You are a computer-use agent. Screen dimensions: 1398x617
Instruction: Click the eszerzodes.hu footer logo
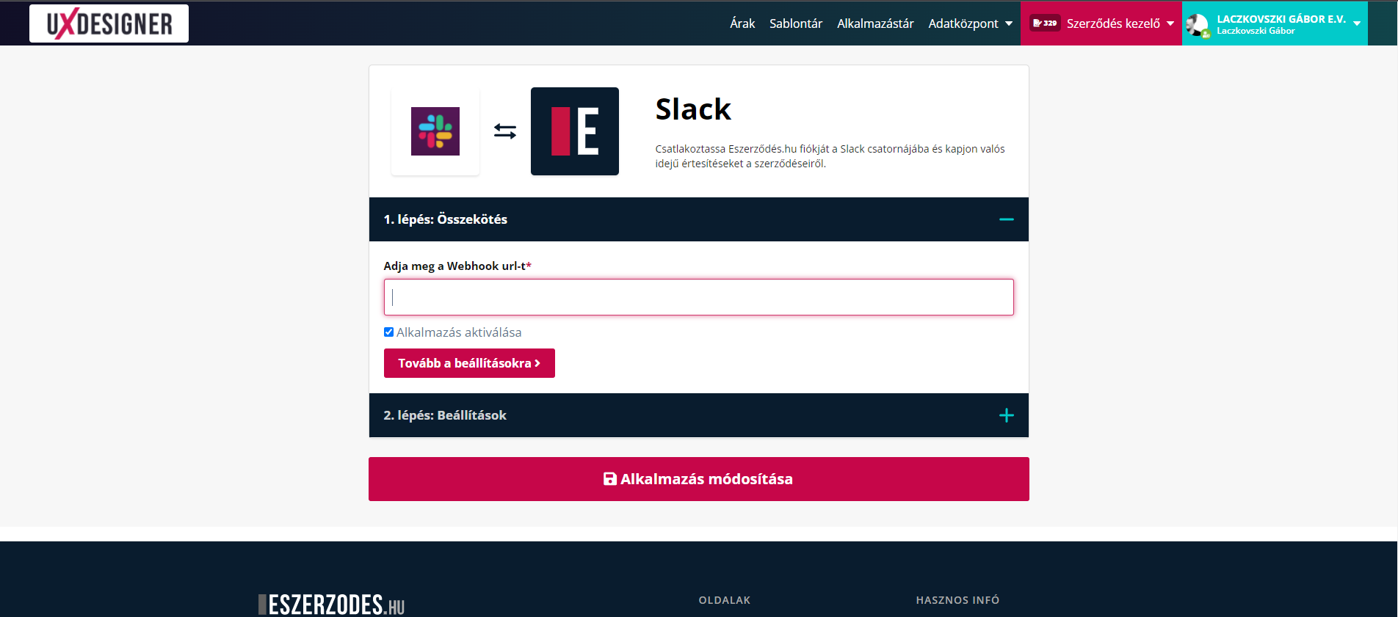coord(332,605)
